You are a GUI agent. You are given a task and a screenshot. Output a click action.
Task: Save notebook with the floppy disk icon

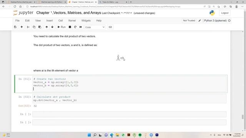pos(15,27)
